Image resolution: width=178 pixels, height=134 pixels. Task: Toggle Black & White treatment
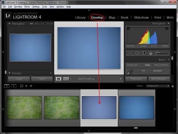pyautogui.click(x=161, y=65)
